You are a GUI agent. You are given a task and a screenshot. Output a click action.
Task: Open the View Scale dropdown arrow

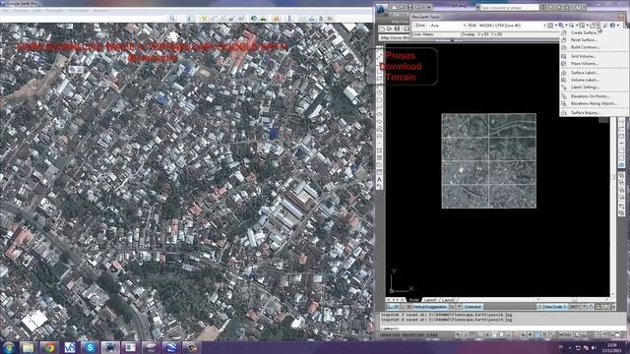585,307
